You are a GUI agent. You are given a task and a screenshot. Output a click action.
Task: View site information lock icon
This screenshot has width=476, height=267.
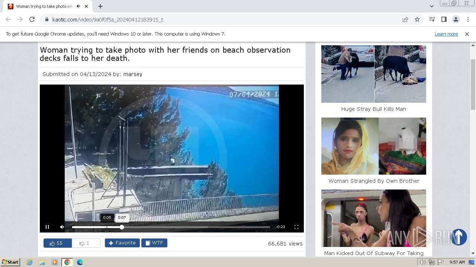(47, 19)
